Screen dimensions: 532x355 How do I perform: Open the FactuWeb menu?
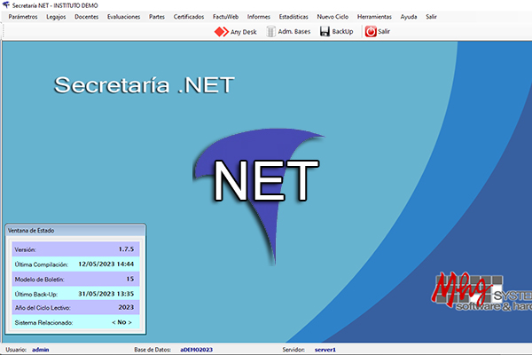225,17
